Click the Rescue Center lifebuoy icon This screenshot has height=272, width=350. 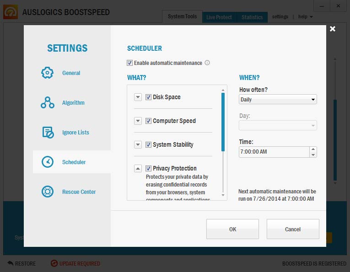pos(48,192)
